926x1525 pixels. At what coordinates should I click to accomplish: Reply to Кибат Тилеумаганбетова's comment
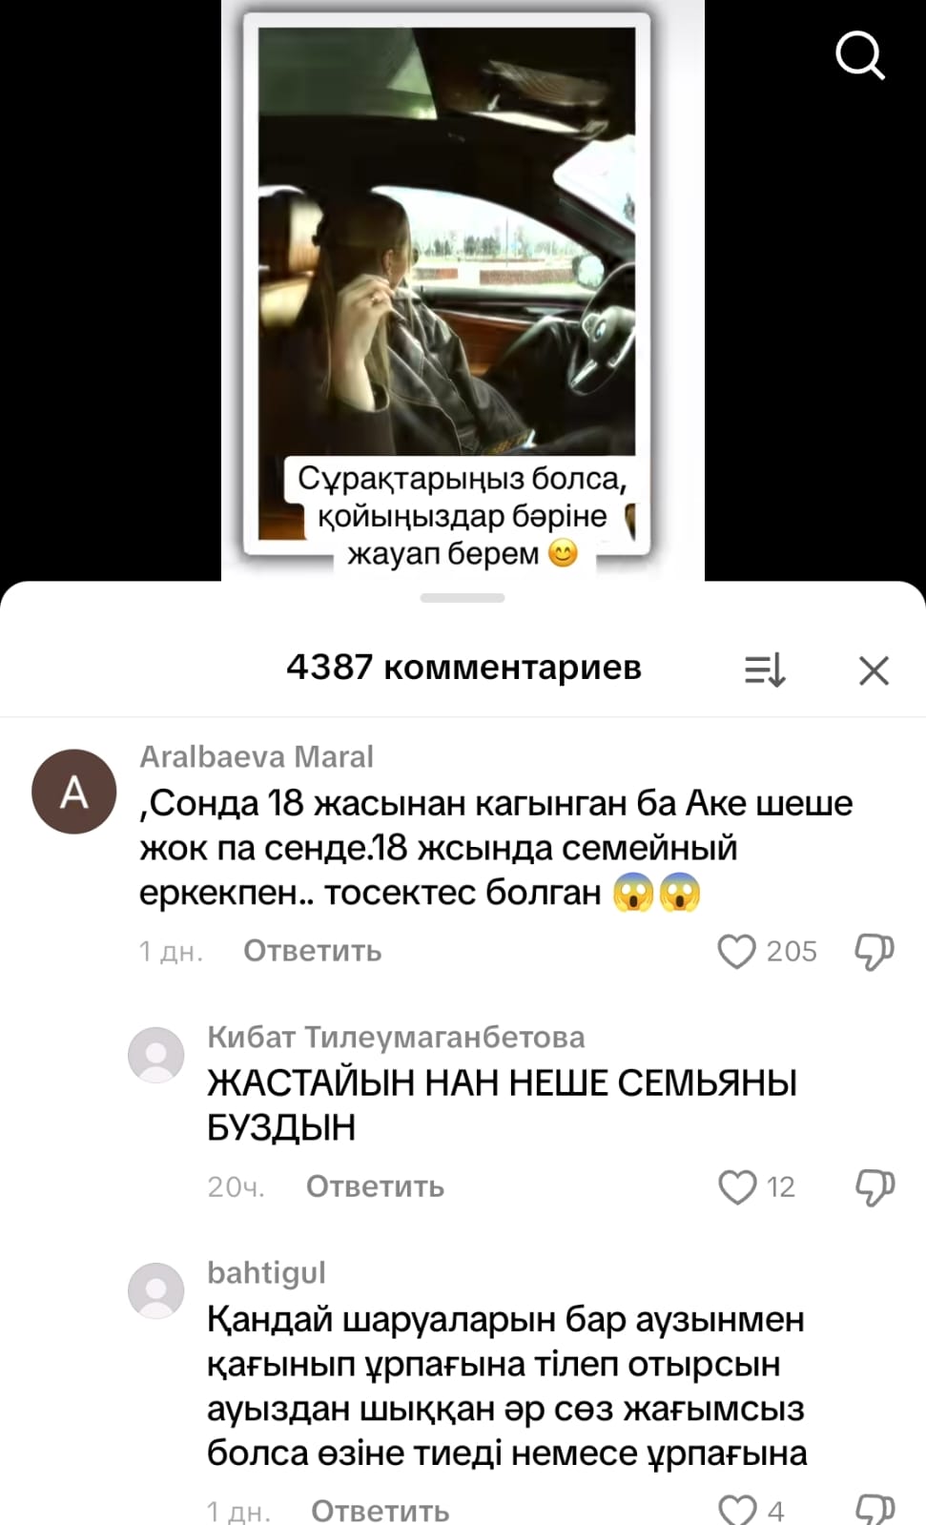[375, 1186]
